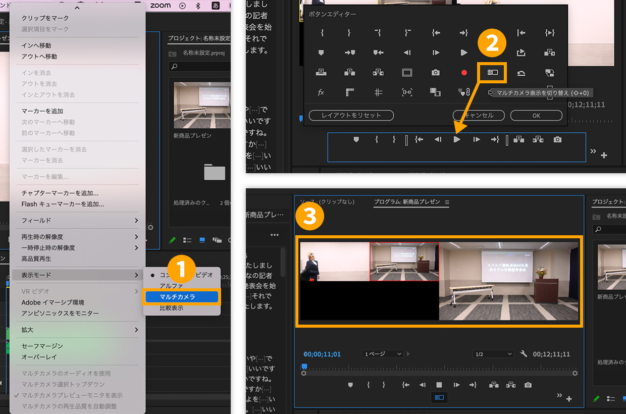Click red-outlined camera 2 multi-cam thumbnail
Screen dimensions: 626x414
pyautogui.click(x=404, y=262)
